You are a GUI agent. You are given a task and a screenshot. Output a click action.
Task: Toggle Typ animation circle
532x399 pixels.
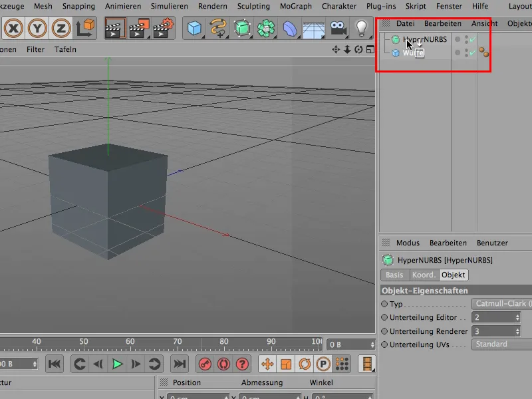coord(384,304)
